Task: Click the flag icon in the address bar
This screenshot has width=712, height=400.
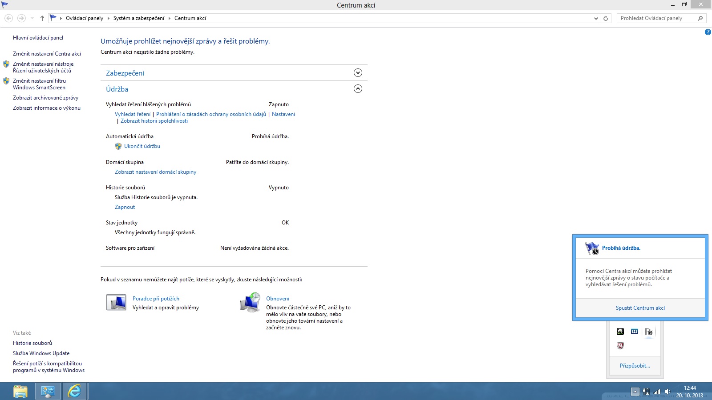Action: [53, 18]
